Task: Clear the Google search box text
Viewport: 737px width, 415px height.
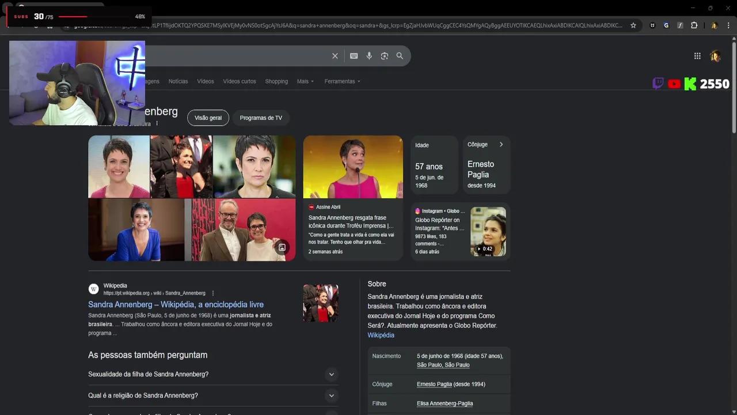Action: click(335, 56)
